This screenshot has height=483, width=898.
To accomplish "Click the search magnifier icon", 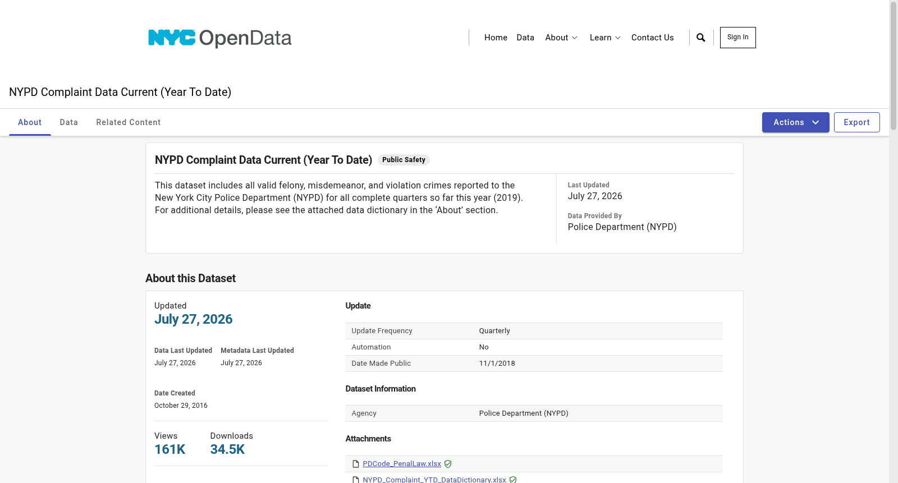I will [701, 38].
